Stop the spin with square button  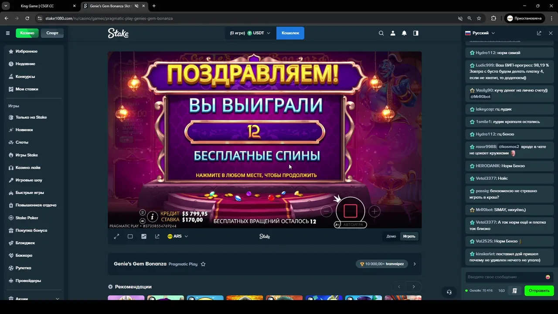coord(350,211)
